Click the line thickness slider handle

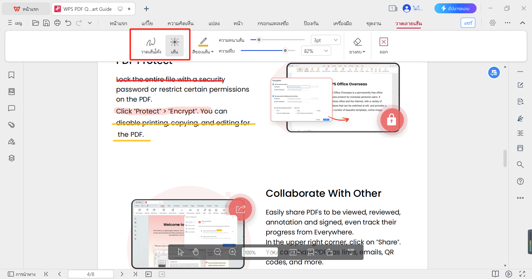259,40
